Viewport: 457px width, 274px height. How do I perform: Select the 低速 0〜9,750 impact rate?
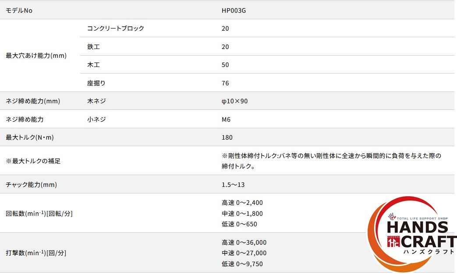click(x=242, y=264)
